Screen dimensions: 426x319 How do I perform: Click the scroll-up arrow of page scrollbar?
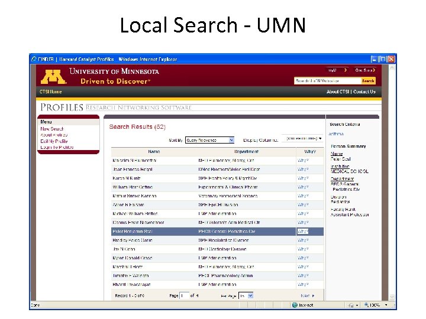tap(392, 67)
